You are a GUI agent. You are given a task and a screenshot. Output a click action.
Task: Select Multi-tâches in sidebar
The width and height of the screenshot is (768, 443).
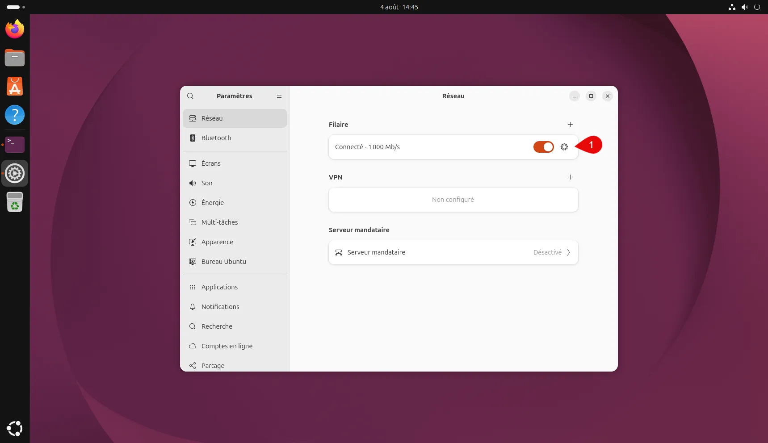point(235,222)
